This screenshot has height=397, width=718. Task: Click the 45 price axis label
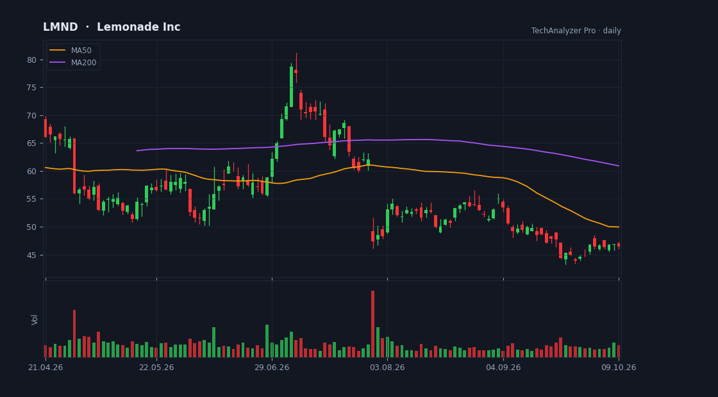tap(32, 255)
